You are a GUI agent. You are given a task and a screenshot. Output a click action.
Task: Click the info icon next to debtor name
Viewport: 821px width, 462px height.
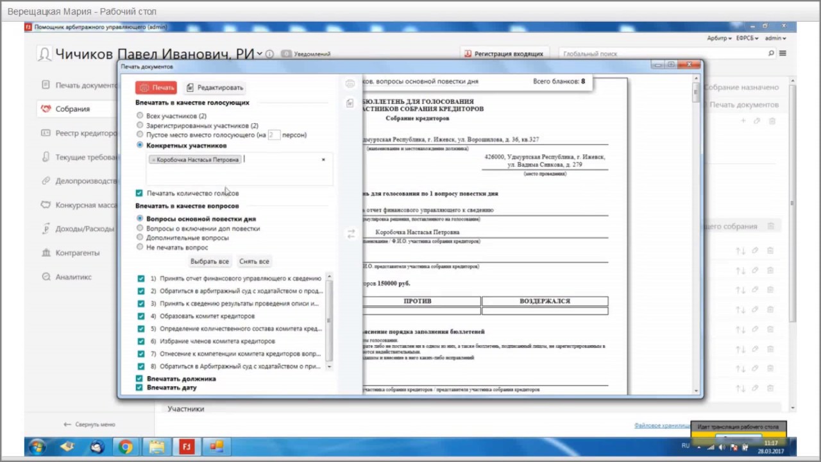click(x=269, y=54)
